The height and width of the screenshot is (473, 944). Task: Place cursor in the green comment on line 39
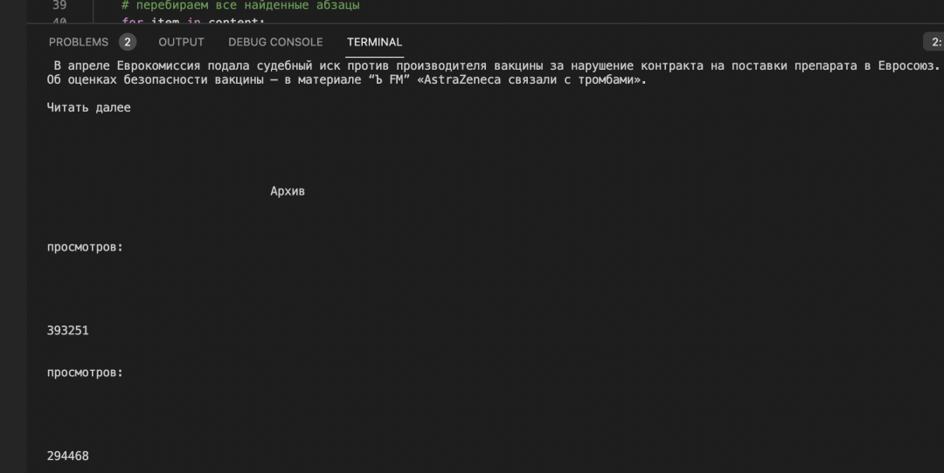240,5
